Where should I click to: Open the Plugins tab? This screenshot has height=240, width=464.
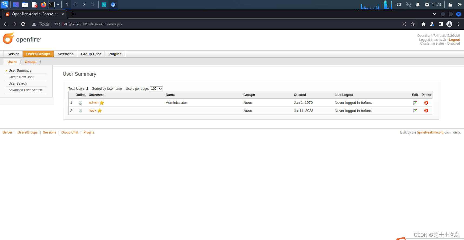(x=115, y=54)
